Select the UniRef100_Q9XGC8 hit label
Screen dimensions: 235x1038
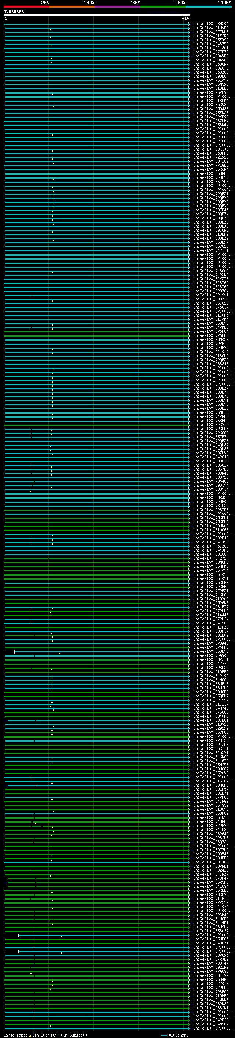point(210,429)
